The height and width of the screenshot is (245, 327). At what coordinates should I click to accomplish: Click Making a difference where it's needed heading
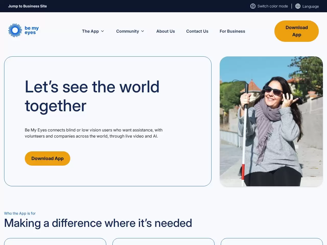tap(98, 223)
